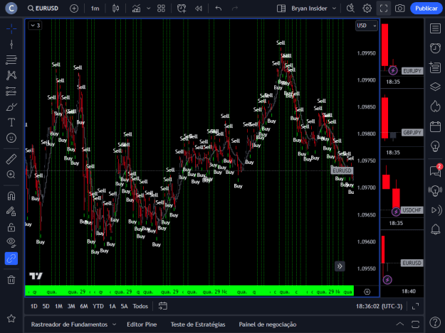Open the go to date calendar
Screen dimensions: 445x333
[x=162, y=306]
